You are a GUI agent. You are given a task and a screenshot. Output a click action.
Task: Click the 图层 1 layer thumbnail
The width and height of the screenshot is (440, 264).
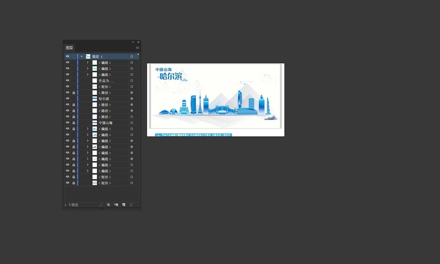tap(88, 57)
